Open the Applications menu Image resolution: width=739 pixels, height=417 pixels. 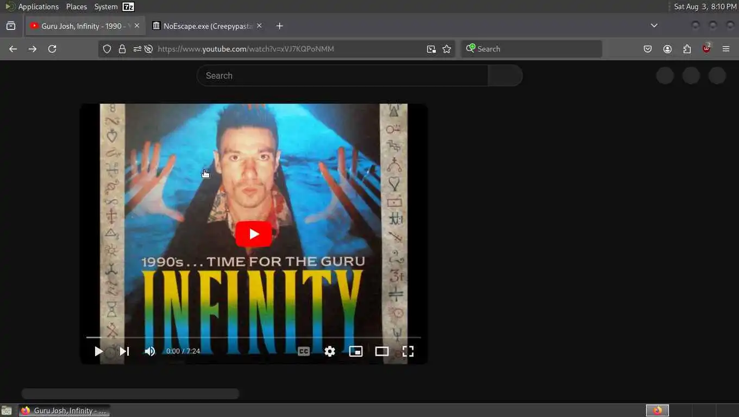point(33,7)
